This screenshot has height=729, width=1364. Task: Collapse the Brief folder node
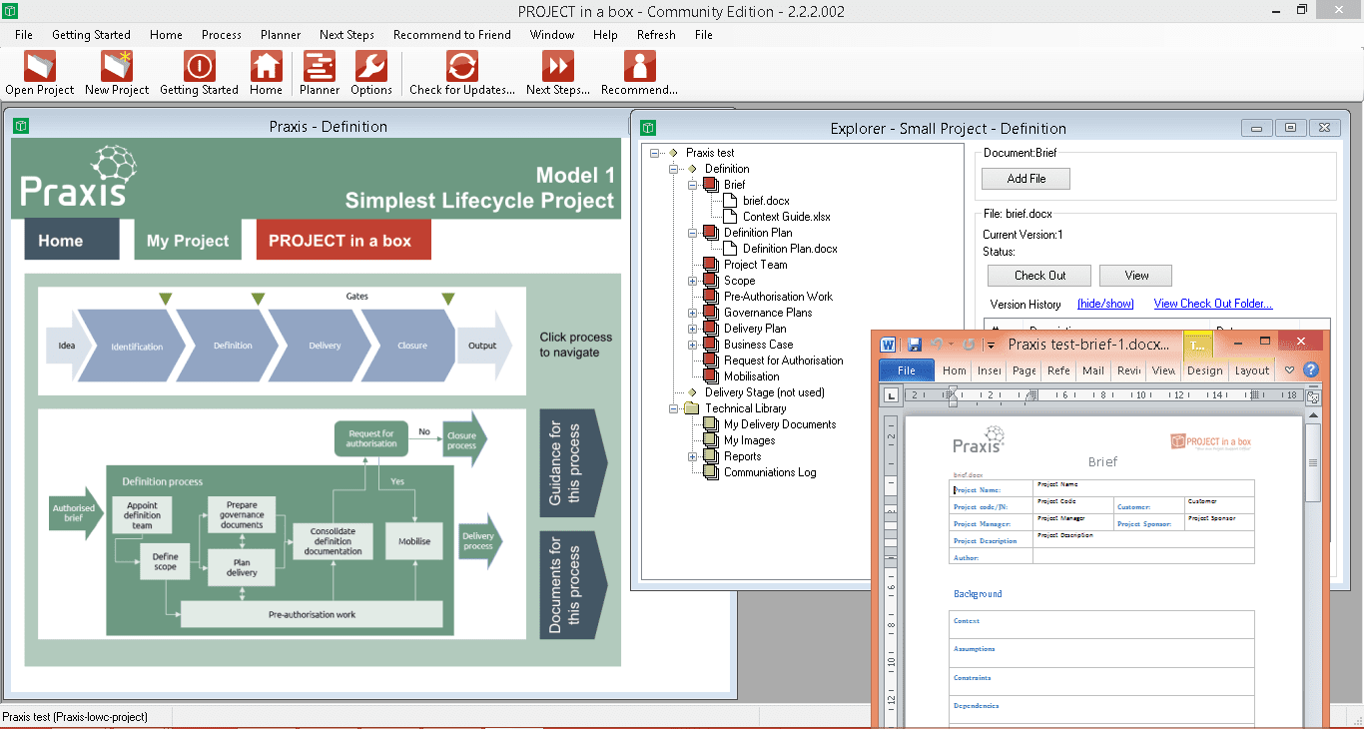point(693,185)
